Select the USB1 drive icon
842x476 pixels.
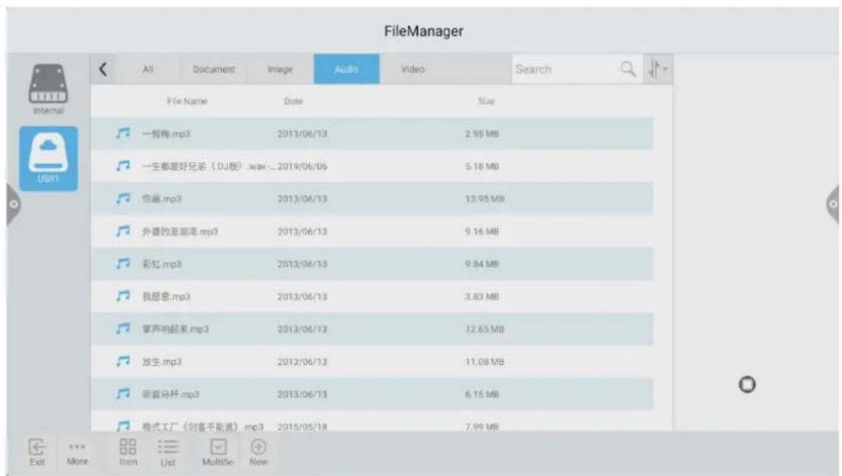tap(49, 158)
